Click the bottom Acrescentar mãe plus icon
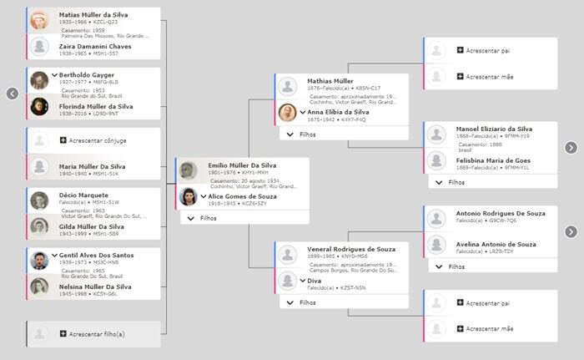The image size is (584, 360). point(460,328)
